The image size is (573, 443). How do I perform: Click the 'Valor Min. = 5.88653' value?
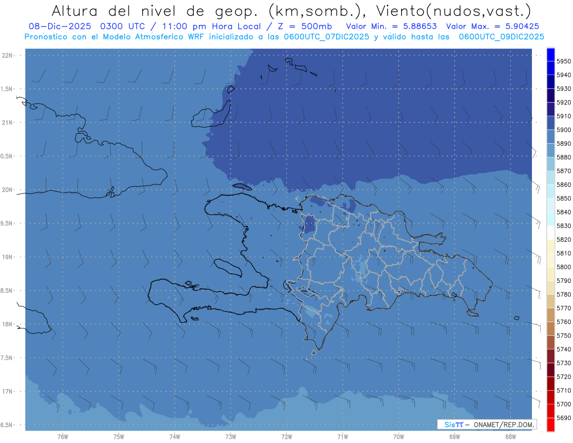click(x=392, y=26)
